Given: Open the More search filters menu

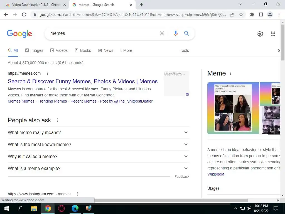Looking at the screenshot, I should 126,51.
